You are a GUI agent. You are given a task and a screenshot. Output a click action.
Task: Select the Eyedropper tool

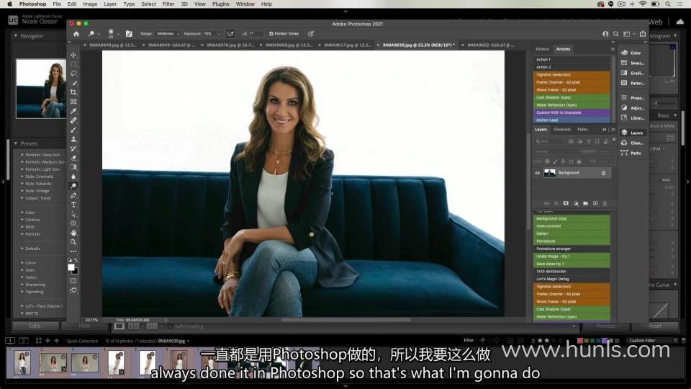coord(73,111)
